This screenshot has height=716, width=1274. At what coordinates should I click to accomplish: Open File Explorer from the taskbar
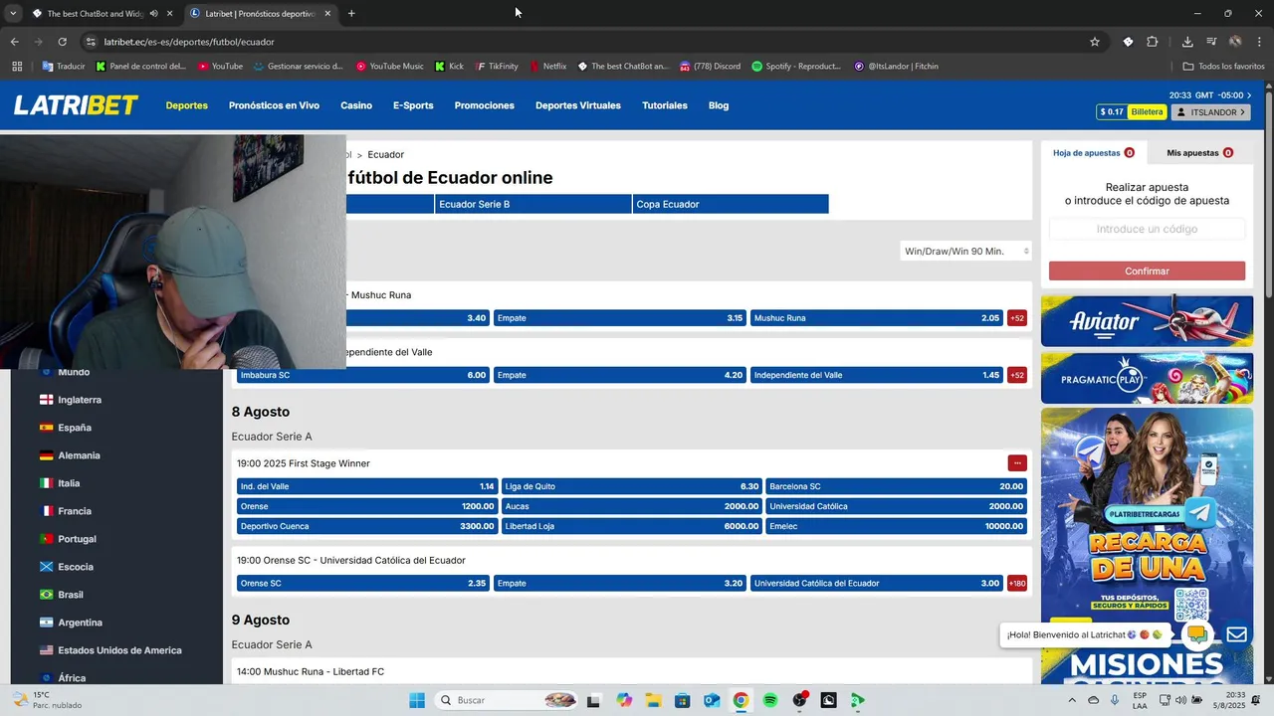coord(653,700)
